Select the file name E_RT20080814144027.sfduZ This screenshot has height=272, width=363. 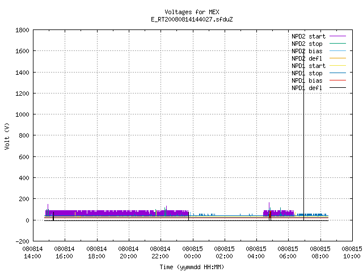tap(192, 19)
